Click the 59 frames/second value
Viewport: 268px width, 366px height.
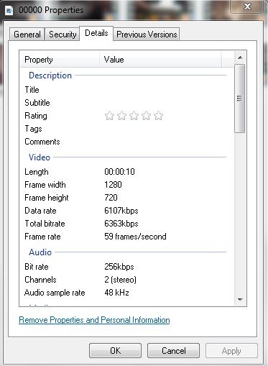135,237
